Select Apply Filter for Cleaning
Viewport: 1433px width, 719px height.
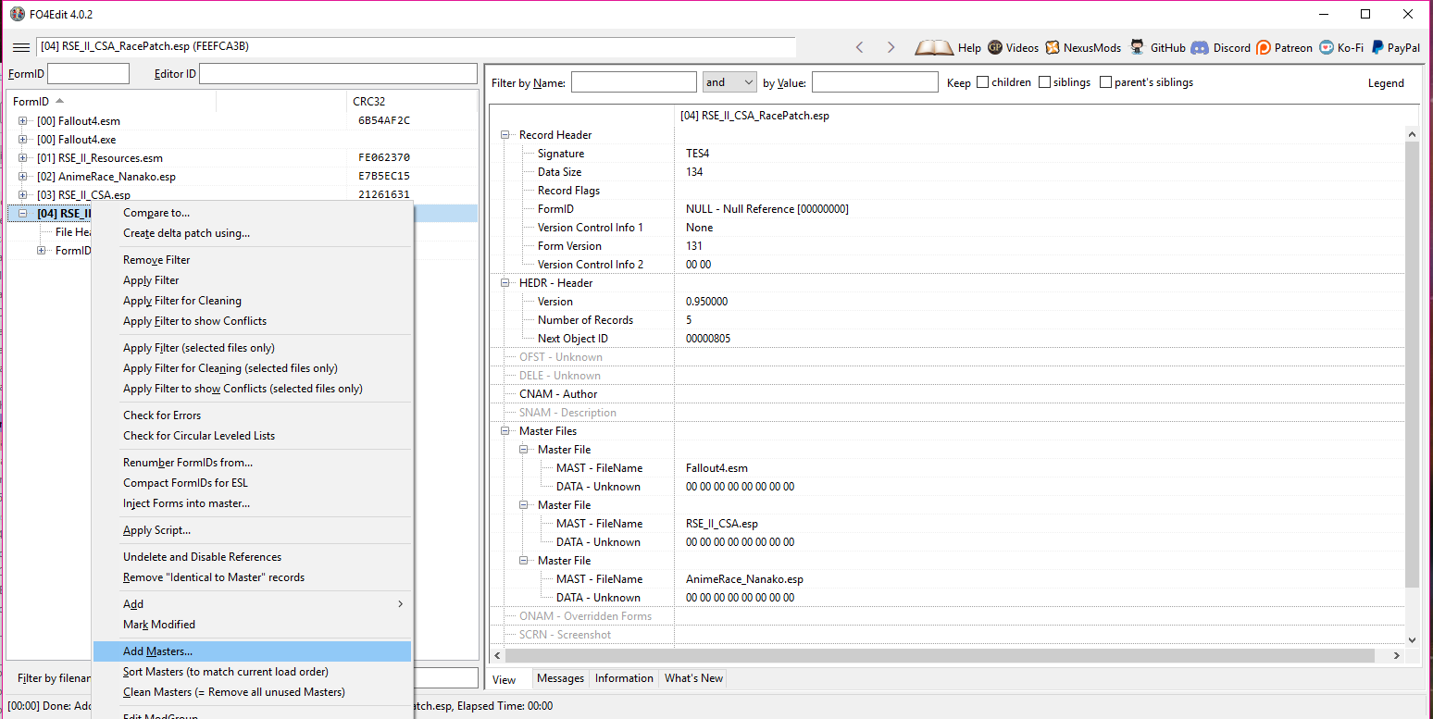252,301
